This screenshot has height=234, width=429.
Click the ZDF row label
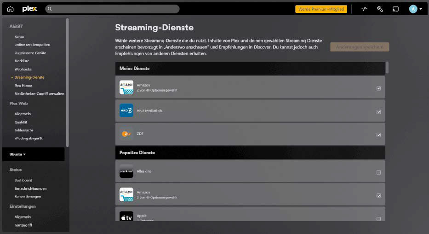click(x=140, y=134)
